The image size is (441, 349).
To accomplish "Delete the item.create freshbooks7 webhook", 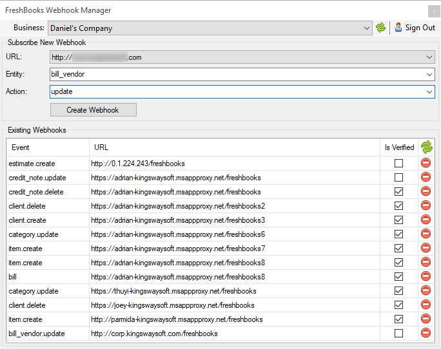I will pos(426,248).
